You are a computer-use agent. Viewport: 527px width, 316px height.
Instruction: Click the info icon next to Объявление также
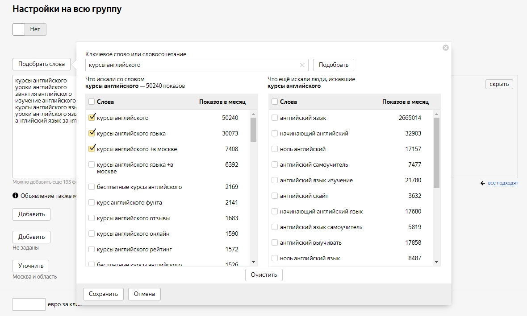[16, 196]
